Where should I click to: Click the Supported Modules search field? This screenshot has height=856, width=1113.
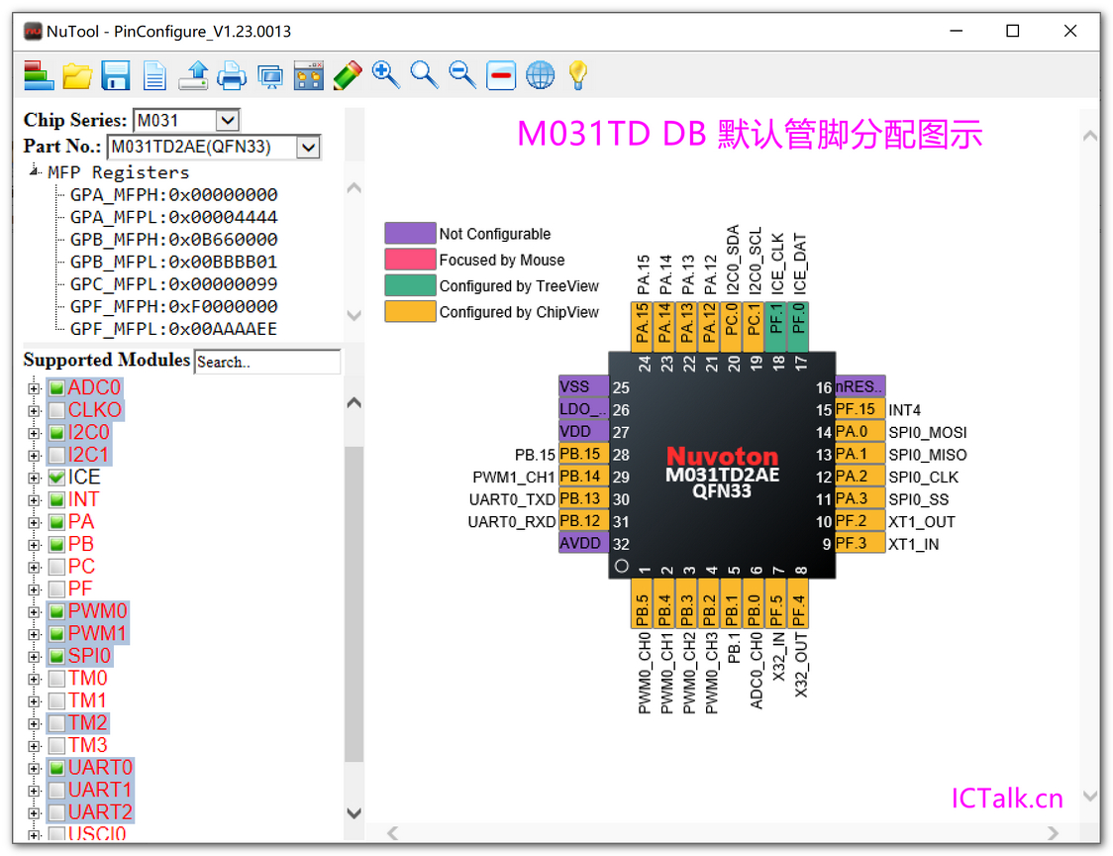[x=266, y=362]
